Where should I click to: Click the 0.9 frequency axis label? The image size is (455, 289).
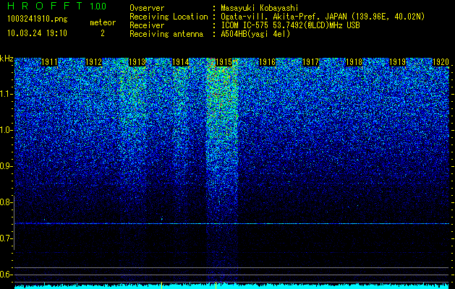(x=6, y=166)
